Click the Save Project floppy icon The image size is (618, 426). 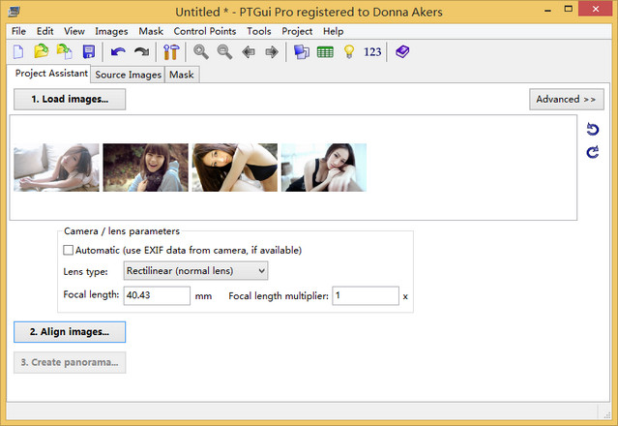click(x=89, y=51)
